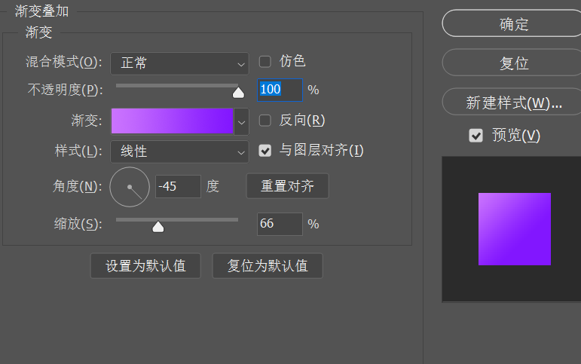The image size is (581, 364).
Task: Click the 复位为默认值 button
Action: [x=268, y=266]
